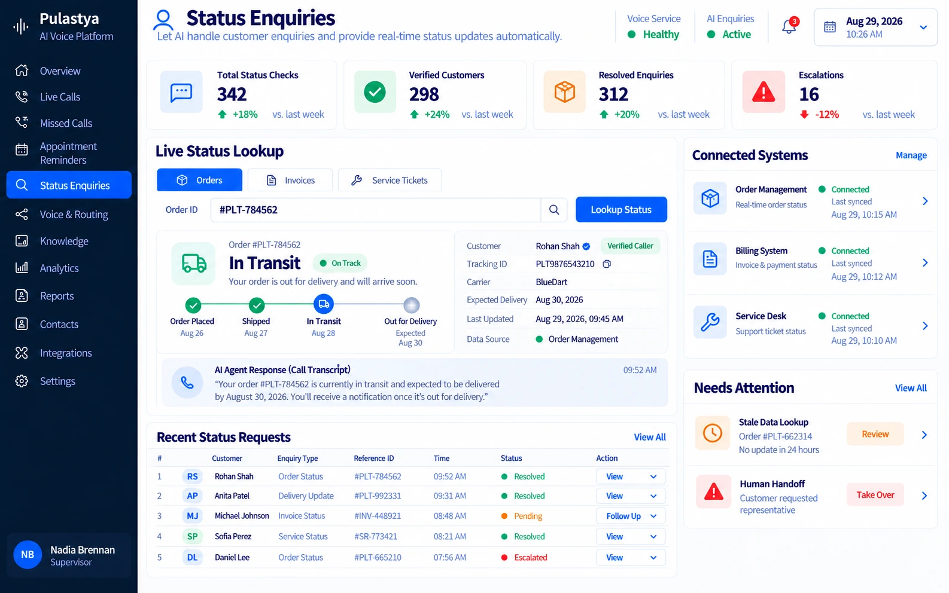Screen dimensions: 949x593
Task: Review the Stale Data Lookup alert
Action: (x=875, y=435)
